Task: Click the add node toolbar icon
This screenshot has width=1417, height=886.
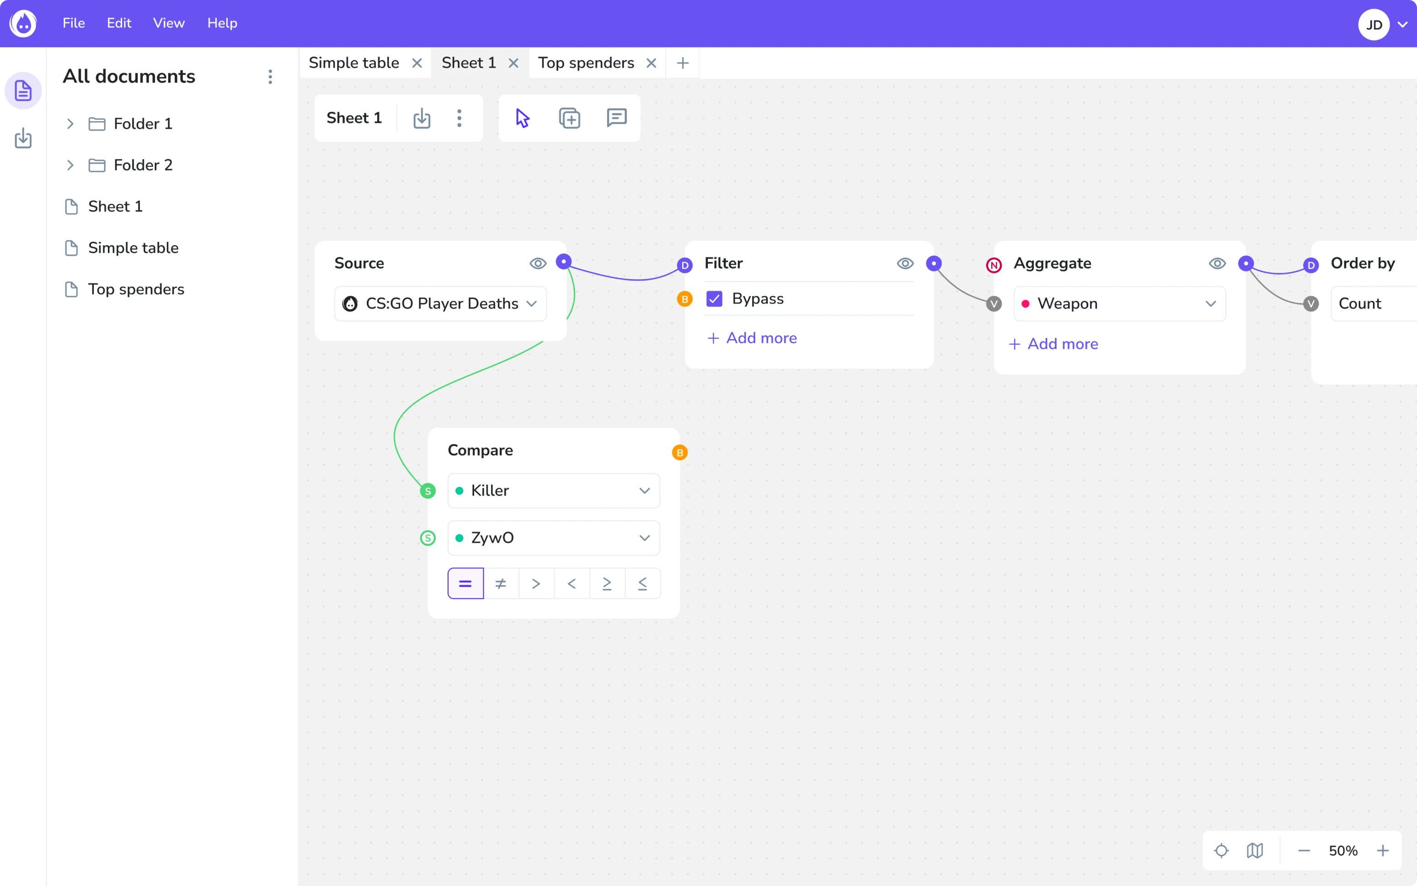Action: (569, 118)
